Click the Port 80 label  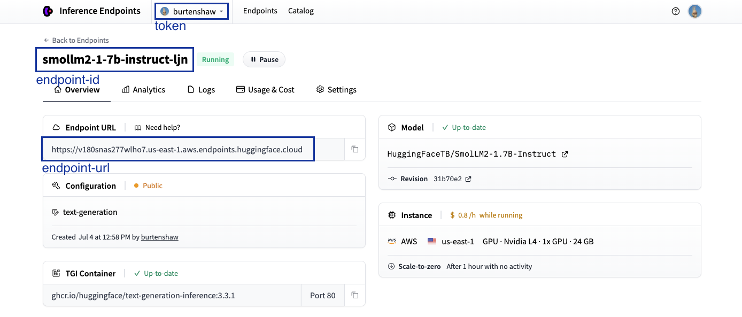(x=323, y=296)
